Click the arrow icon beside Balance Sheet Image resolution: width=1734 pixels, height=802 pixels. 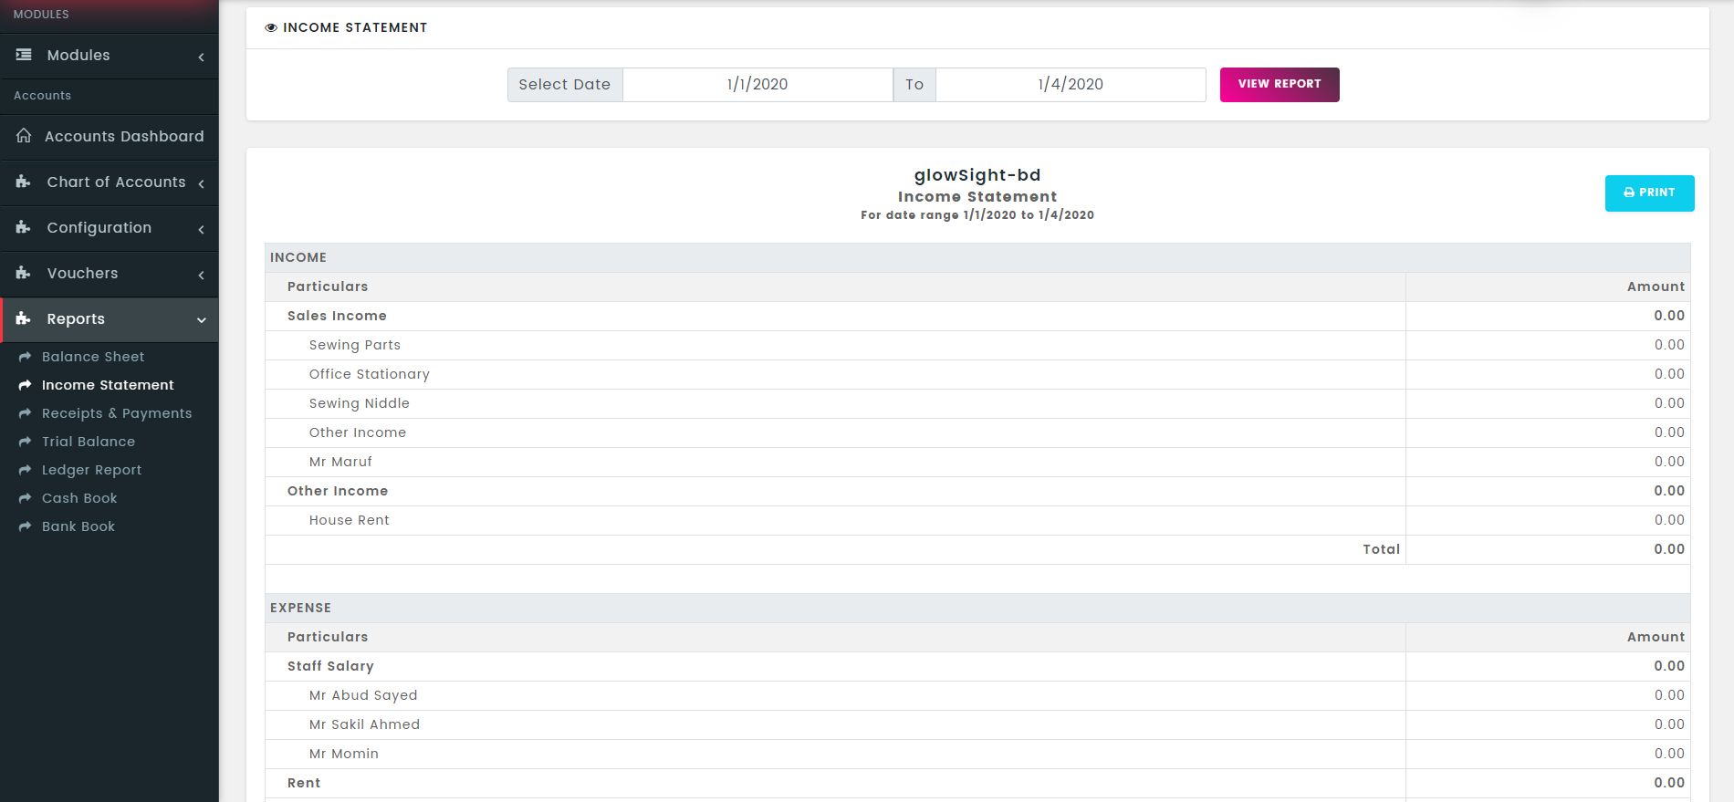click(x=25, y=357)
